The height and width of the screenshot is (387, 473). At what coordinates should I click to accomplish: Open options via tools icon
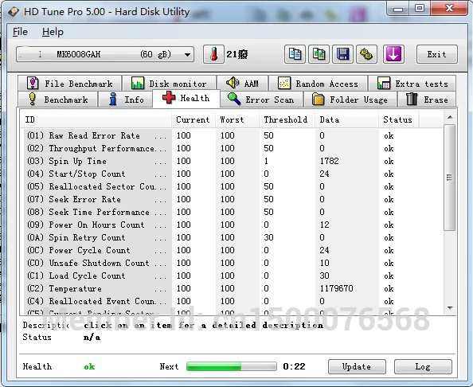pos(366,54)
